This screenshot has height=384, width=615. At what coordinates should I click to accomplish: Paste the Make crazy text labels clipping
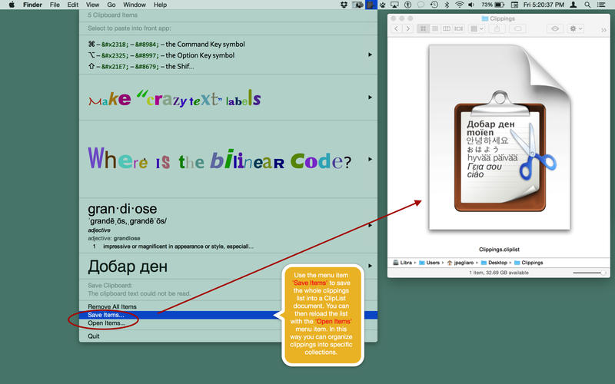[228, 98]
